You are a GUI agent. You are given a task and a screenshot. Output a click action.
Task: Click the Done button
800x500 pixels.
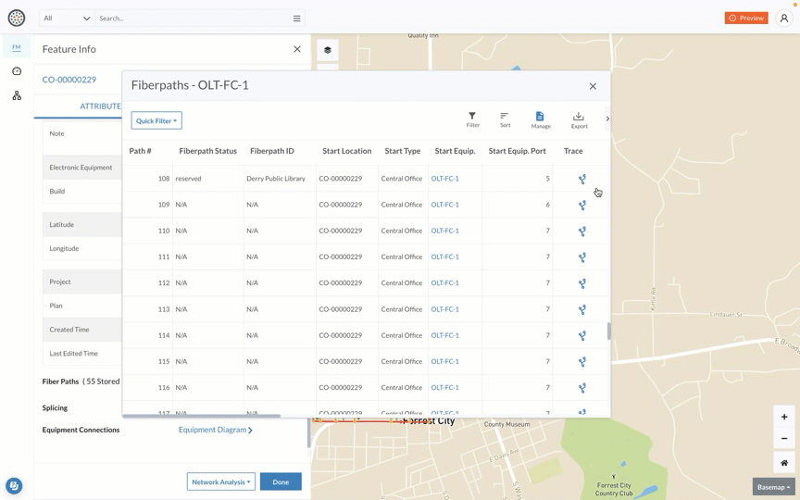(x=281, y=481)
